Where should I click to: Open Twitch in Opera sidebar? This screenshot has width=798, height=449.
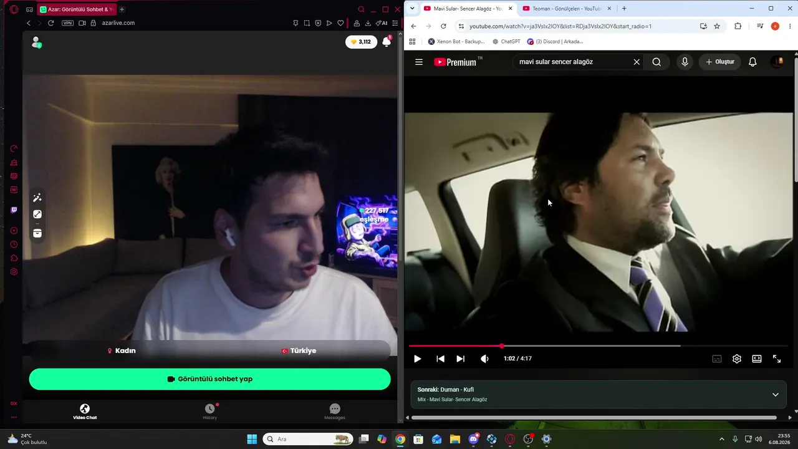point(14,210)
